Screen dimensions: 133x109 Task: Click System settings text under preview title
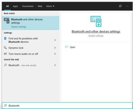coord(96,36)
